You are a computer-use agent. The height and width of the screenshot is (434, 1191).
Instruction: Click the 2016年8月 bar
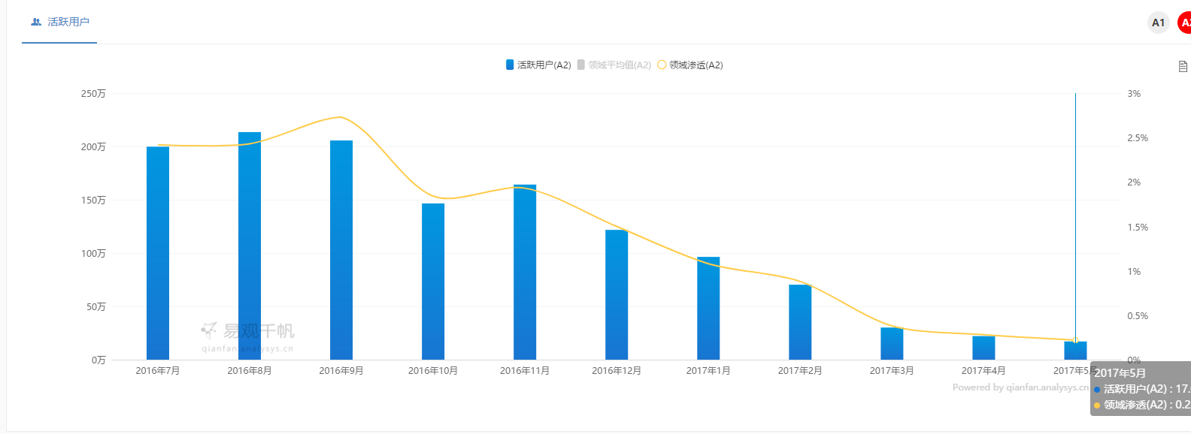tap(250, 248)
